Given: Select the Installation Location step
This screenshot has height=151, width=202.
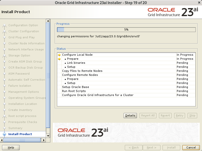Looking at the screenshot, I should point(23,104).
